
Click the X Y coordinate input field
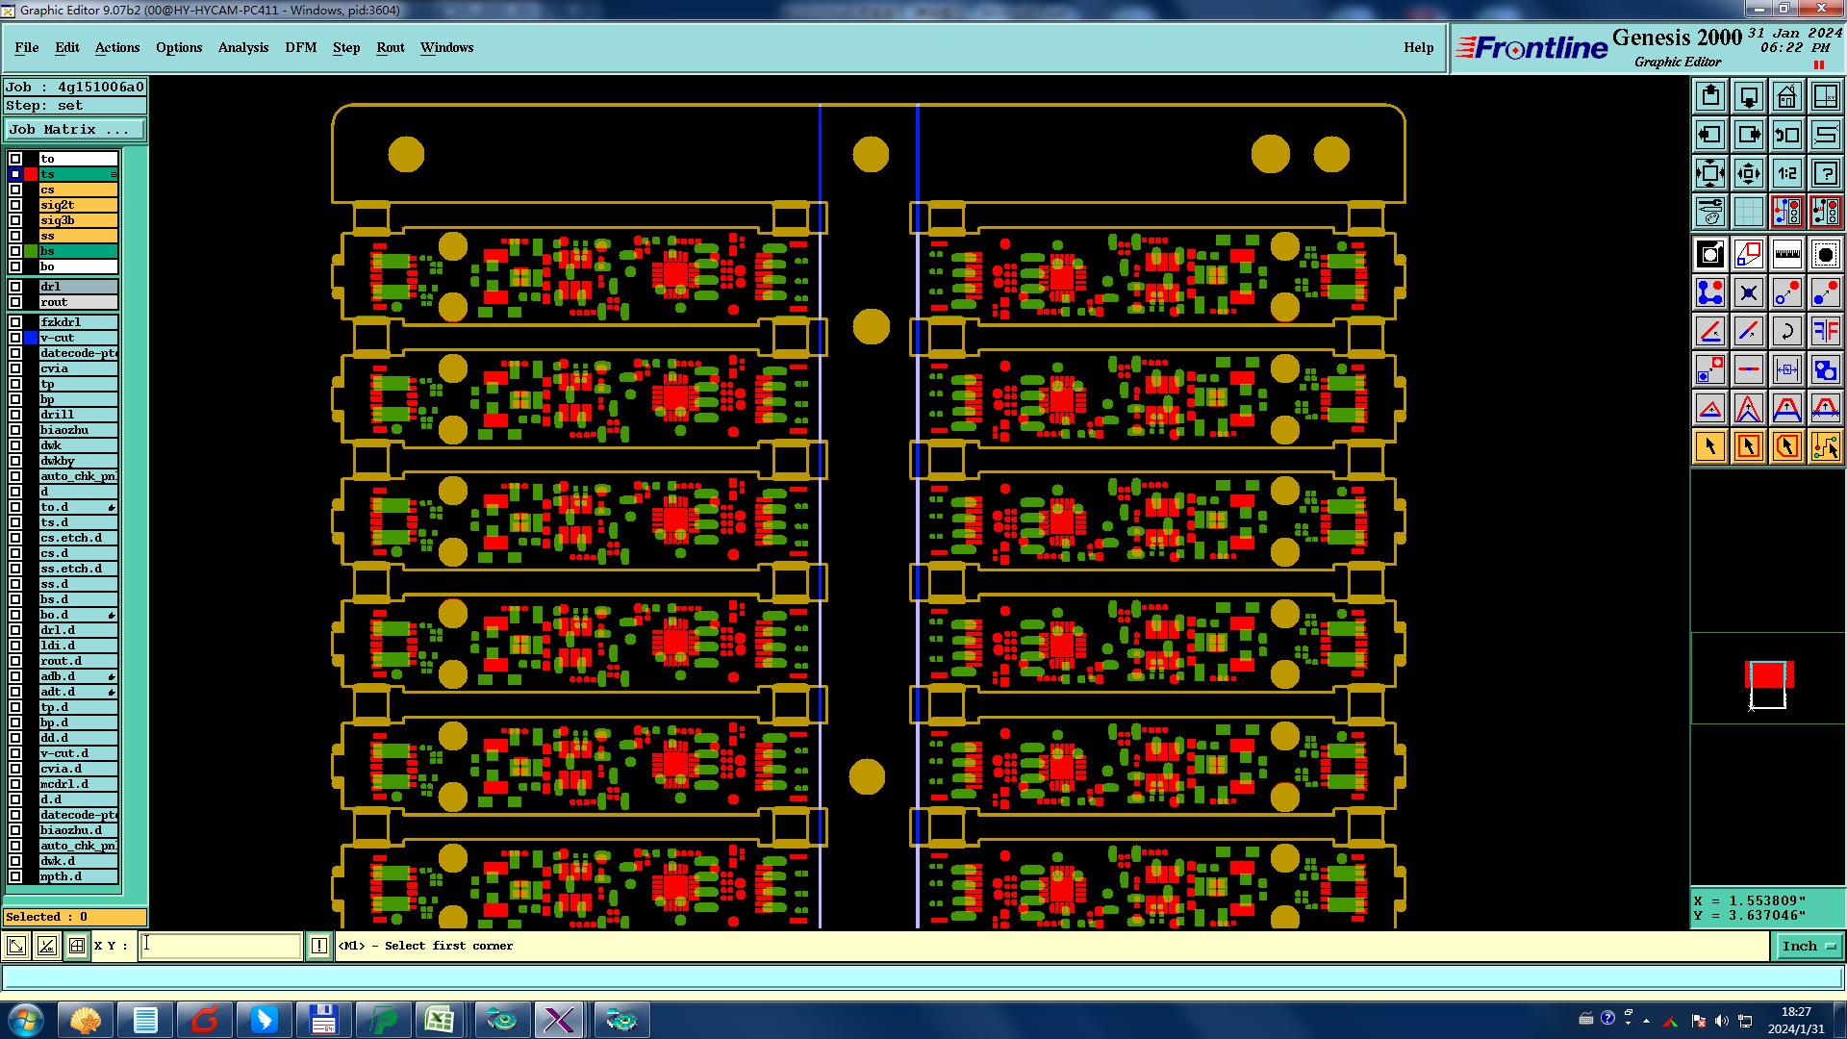[221, 947]
